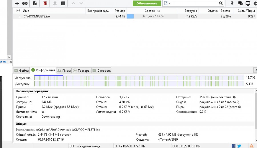Click the Параметры передачи heading
Viewport: 257px width, 148px height.
tap(32, 91)
